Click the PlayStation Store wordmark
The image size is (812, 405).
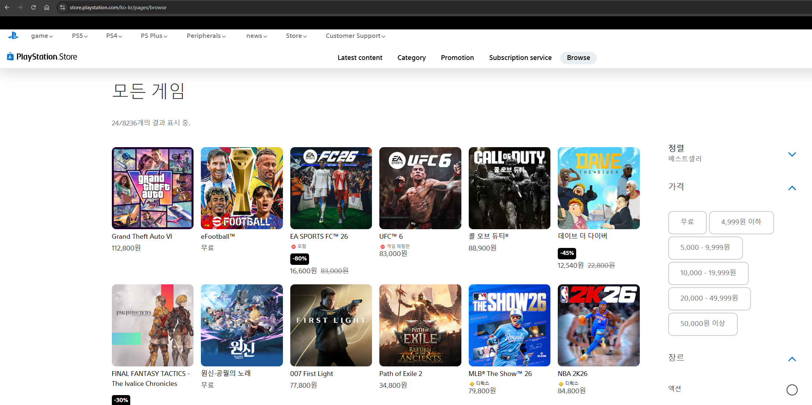(47, 57)
